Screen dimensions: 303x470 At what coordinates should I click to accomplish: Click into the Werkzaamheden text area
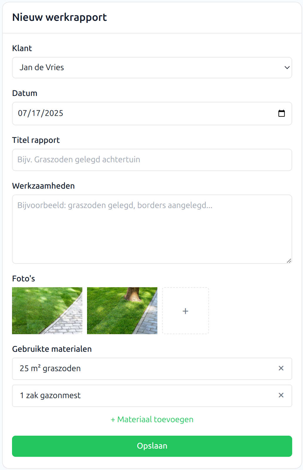pyautogui.click(x=152, y=229)
